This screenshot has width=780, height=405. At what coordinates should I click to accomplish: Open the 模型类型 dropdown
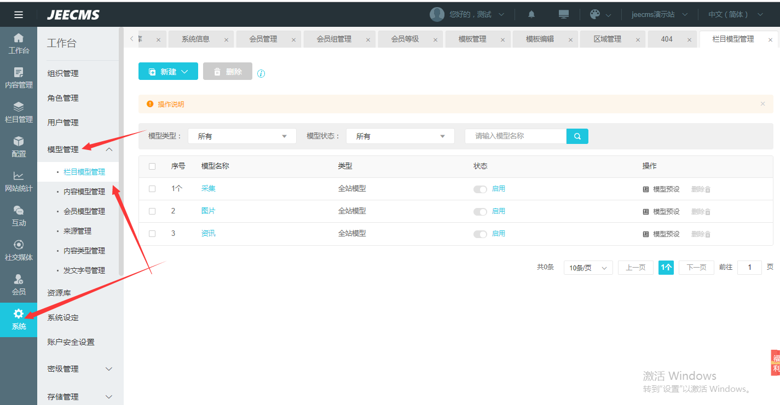241,136
